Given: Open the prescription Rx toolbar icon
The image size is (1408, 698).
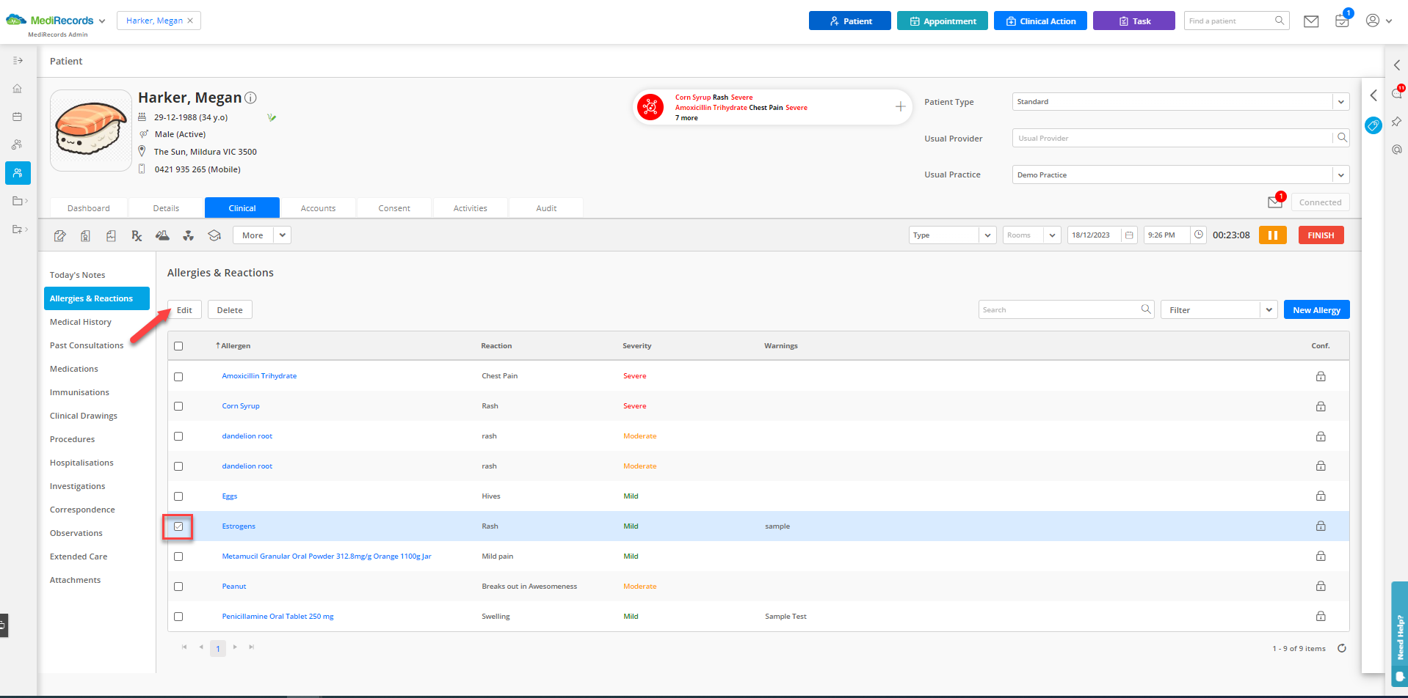Looking at the screenshot, I should 137,235.
